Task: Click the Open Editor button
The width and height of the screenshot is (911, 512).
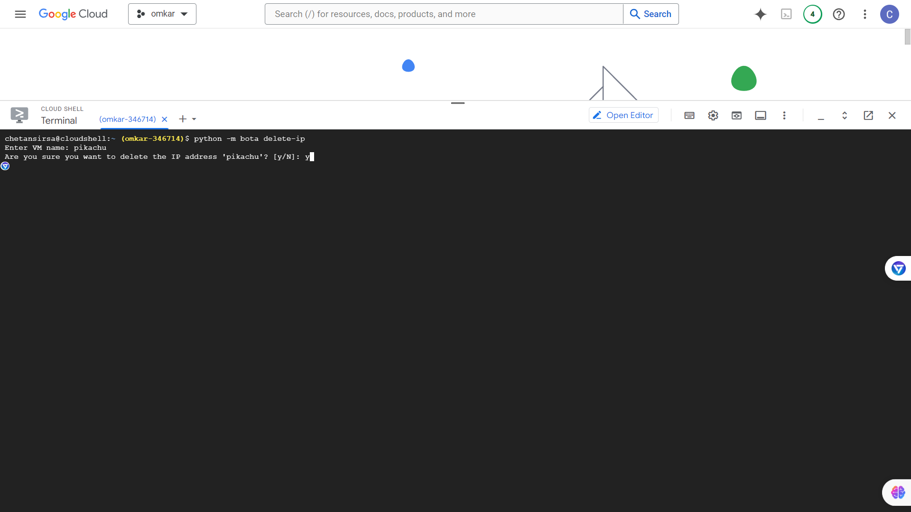Action: (623, 115)
